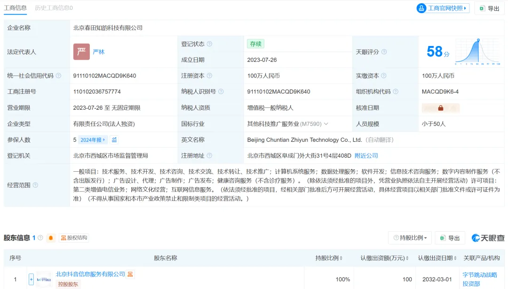Click 工商注册号 value 110102036757774
This screenshot has width=508, height=289.
[97, 91]
